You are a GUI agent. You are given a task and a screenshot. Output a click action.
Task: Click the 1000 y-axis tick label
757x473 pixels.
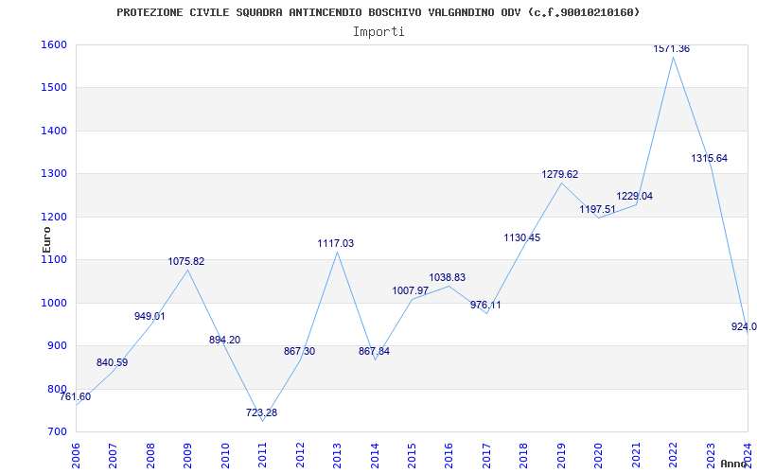[x=54, y=303]
